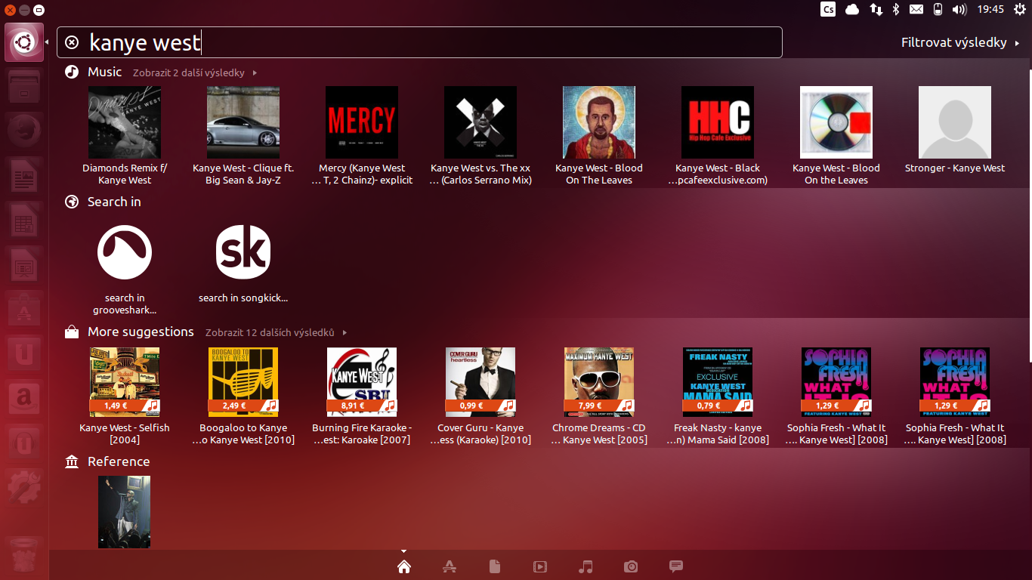This screenshot has width=1032, height=580.
Task: Open the sound indicator menu
Action: coord(959,10)
